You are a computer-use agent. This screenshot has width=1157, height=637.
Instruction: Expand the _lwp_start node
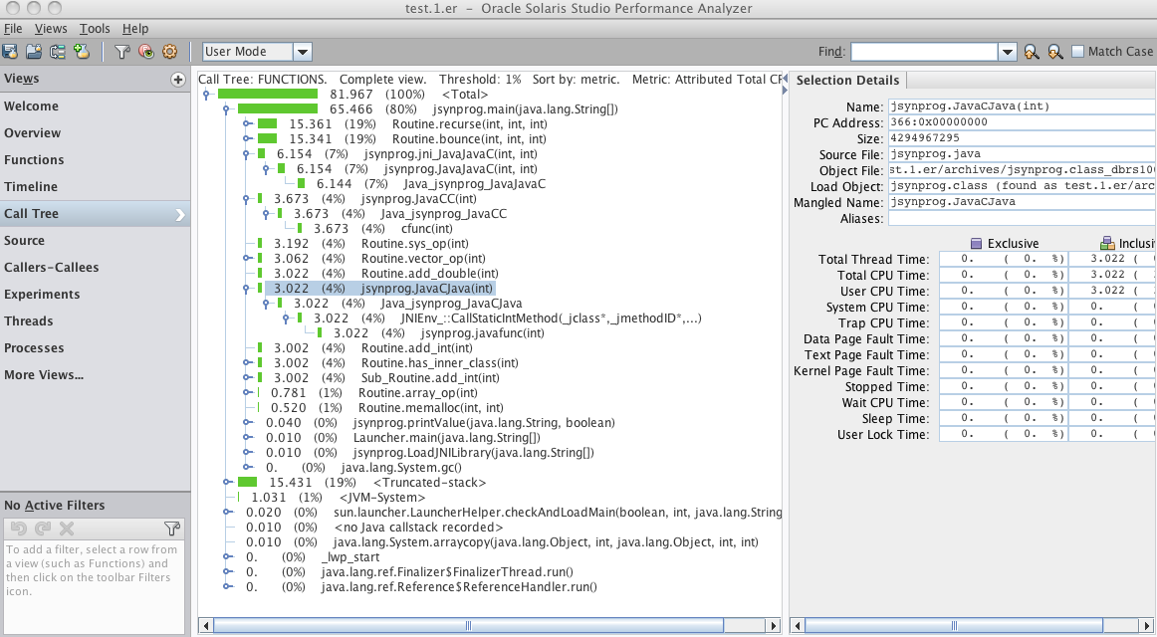[227, 556]
